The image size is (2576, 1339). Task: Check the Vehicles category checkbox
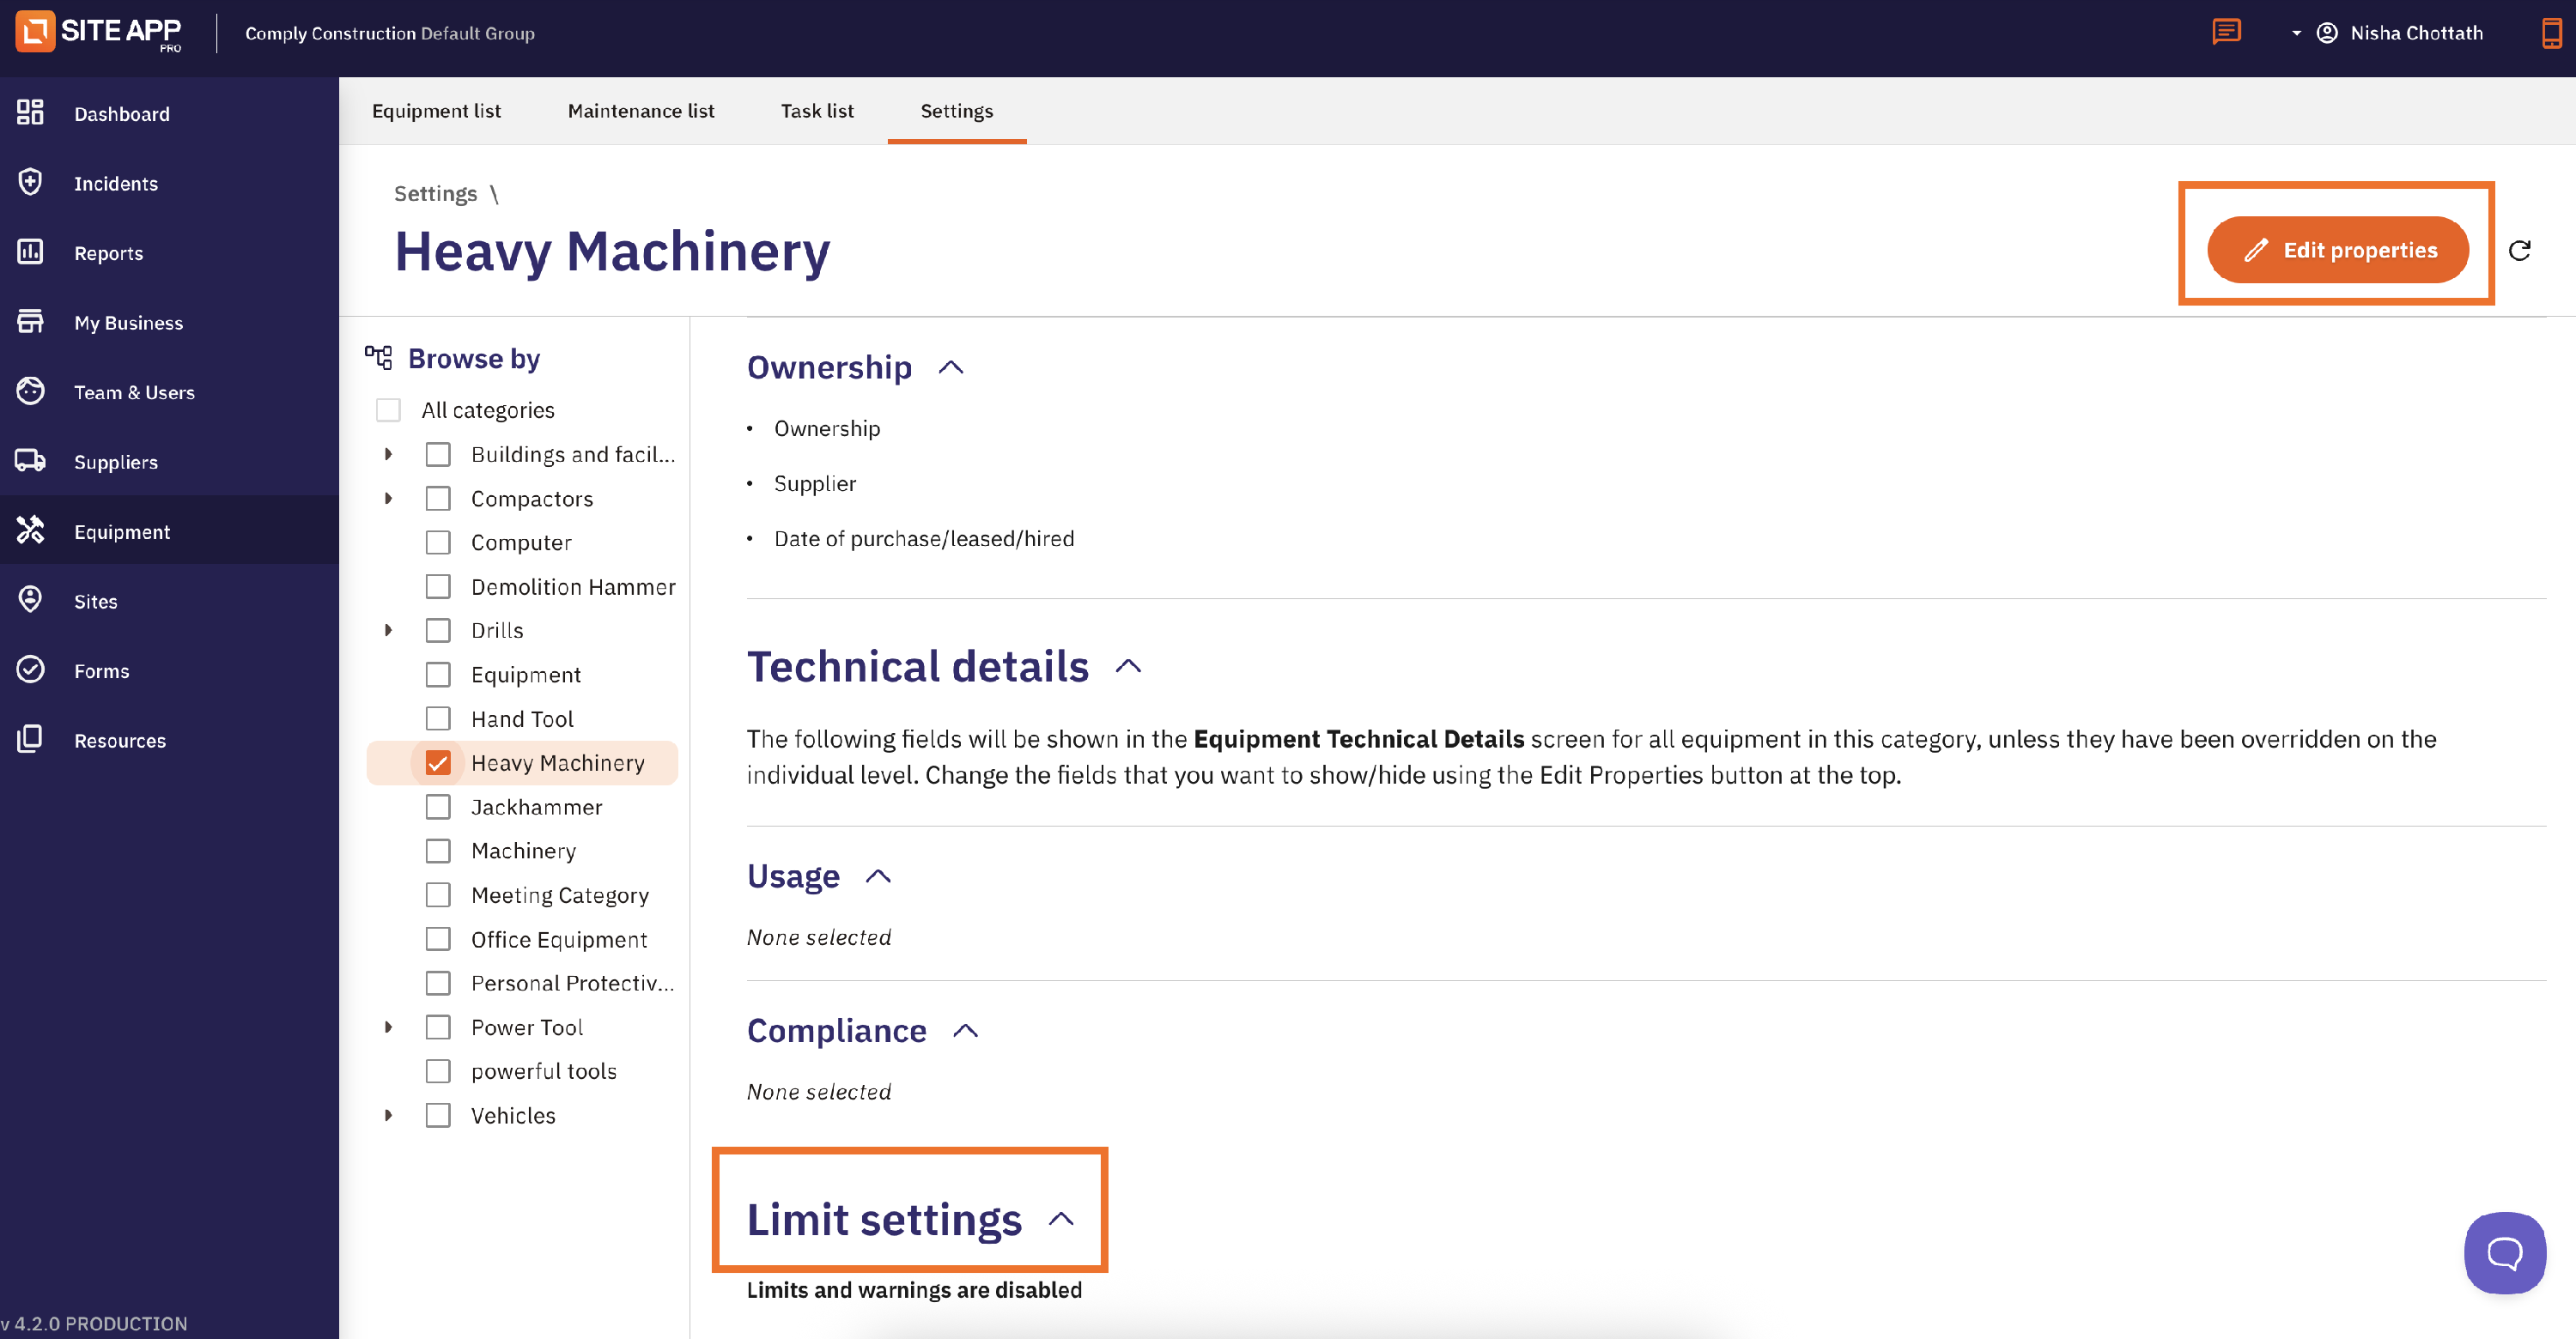pyautogui.click(x=438, y=1115)
